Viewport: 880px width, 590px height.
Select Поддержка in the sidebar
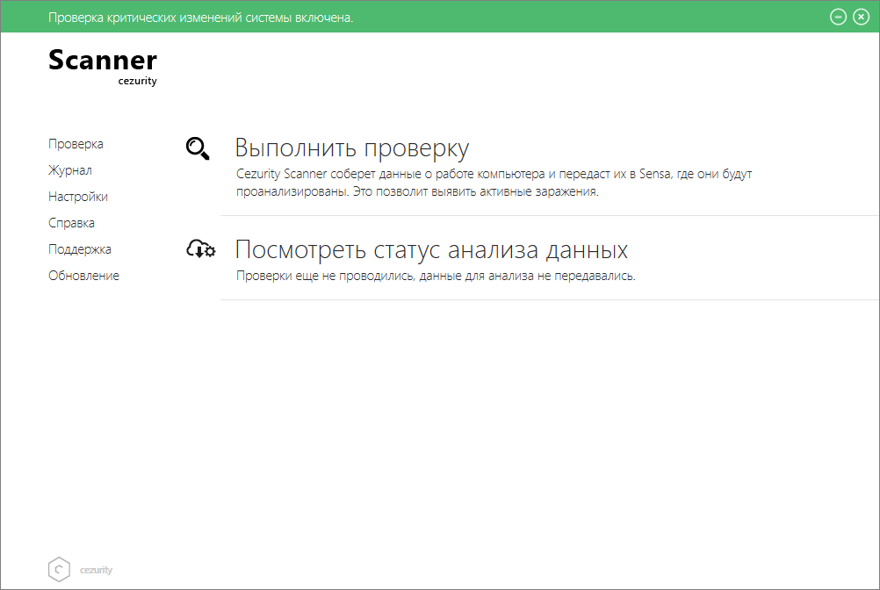[80, 249]
